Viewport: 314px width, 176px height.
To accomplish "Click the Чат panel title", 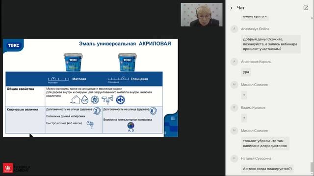I will tap(241, 8).
